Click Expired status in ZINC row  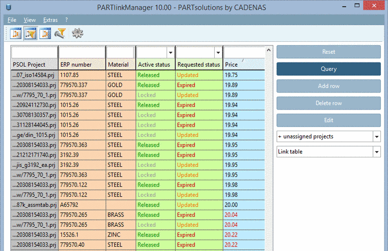click(x=199, y=234)
